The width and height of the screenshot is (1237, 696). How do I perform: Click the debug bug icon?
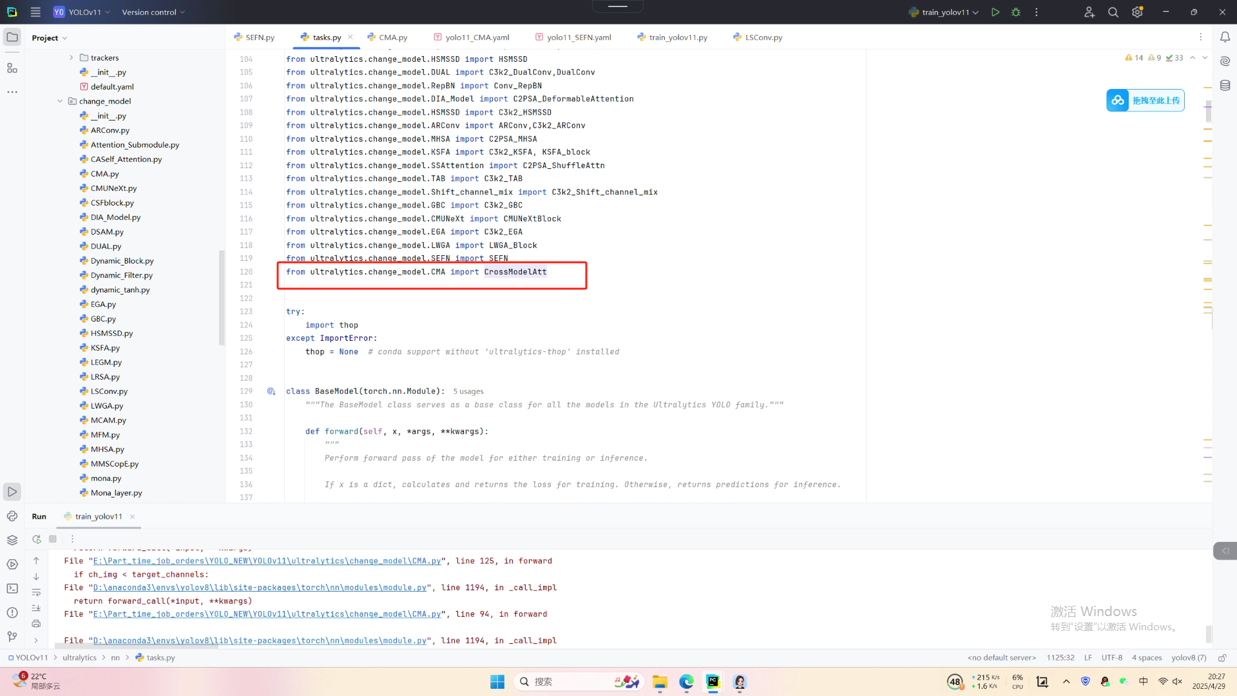point(1016,12)
